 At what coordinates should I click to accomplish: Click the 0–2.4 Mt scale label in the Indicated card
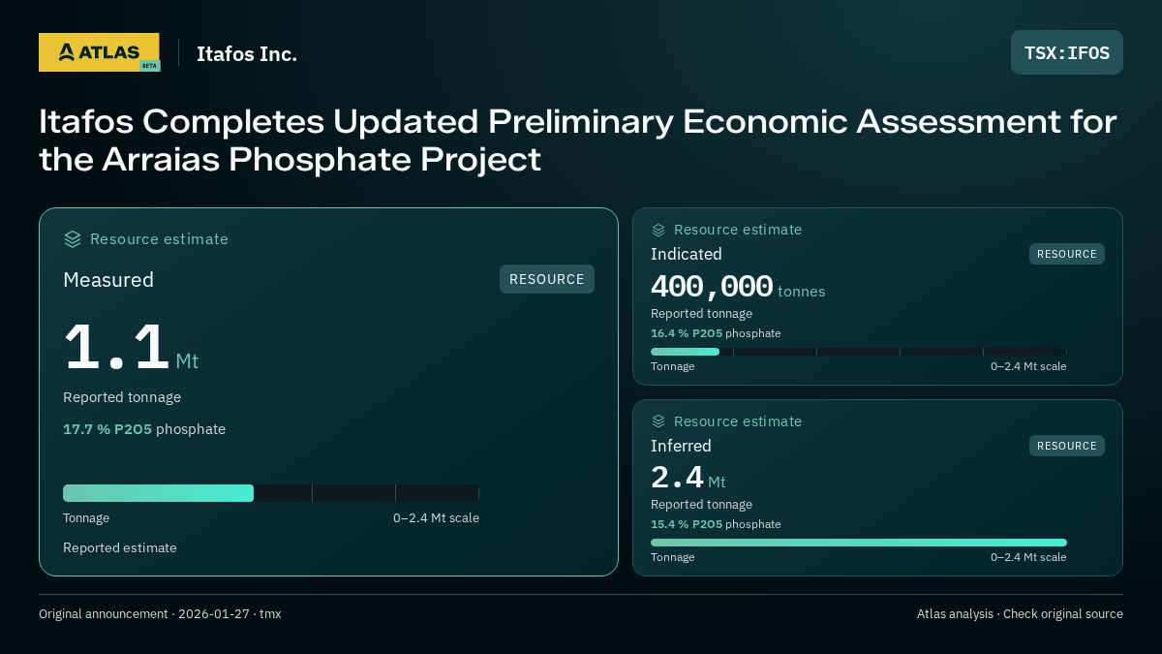pos(1028,366)
